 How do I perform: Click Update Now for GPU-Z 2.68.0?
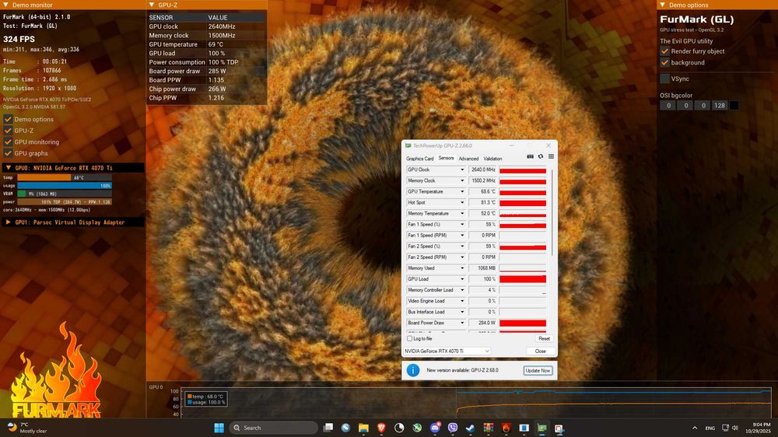(538, 371)
